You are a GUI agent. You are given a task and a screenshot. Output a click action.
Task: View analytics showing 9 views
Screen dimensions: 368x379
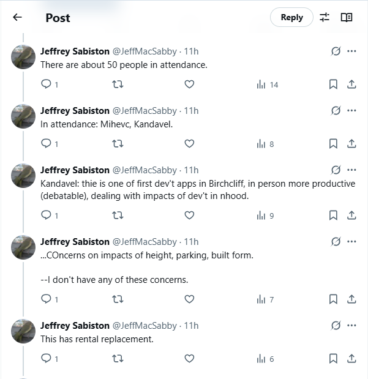[x=266, y=216]
